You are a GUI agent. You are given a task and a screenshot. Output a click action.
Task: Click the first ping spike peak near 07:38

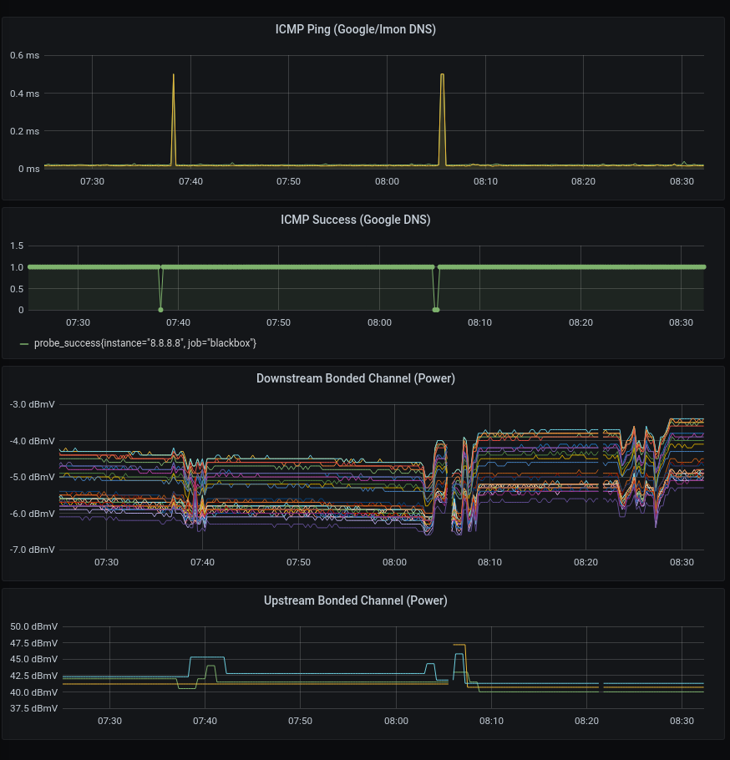click(174, 74)
